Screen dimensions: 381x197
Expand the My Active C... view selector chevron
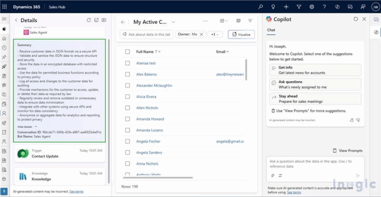pyautogui.click(x=173, y=22)
